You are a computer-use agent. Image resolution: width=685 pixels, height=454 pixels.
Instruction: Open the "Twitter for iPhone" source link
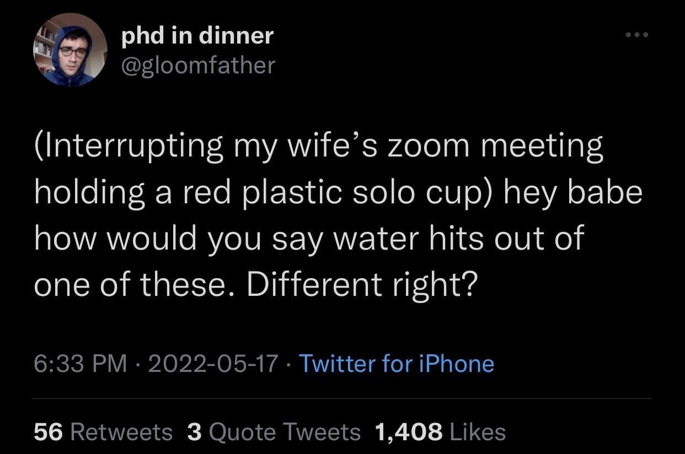[x=396, y=364]
